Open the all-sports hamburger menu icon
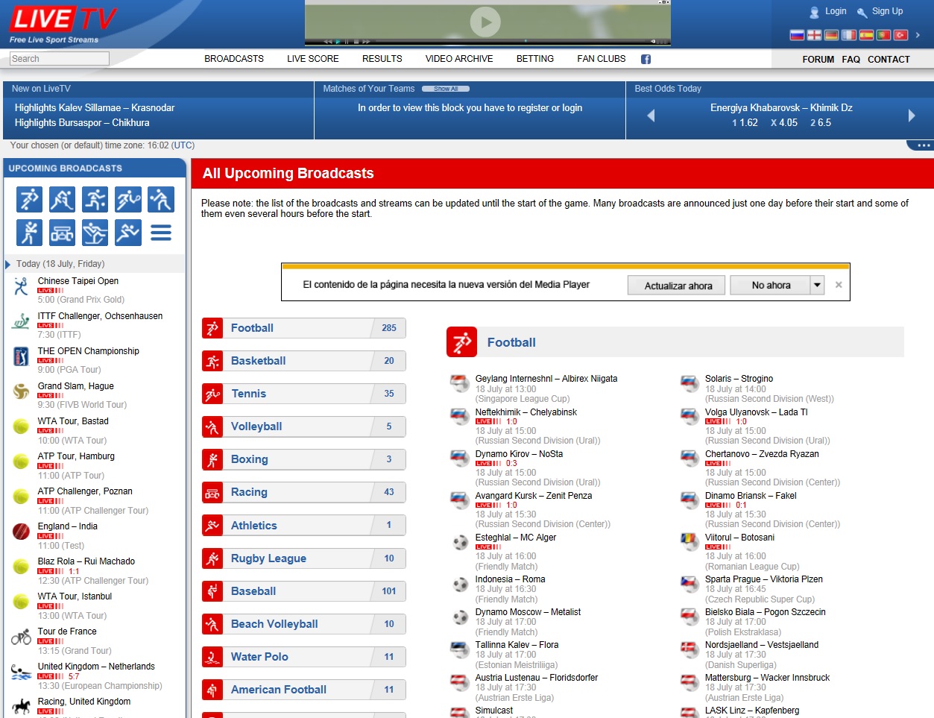 [x=160, y=233]
